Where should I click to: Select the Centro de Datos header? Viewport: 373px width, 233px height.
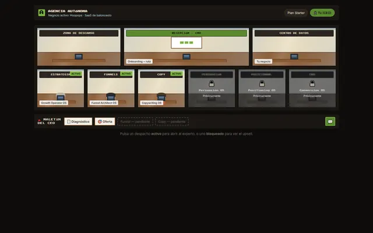tap(294, 33)
